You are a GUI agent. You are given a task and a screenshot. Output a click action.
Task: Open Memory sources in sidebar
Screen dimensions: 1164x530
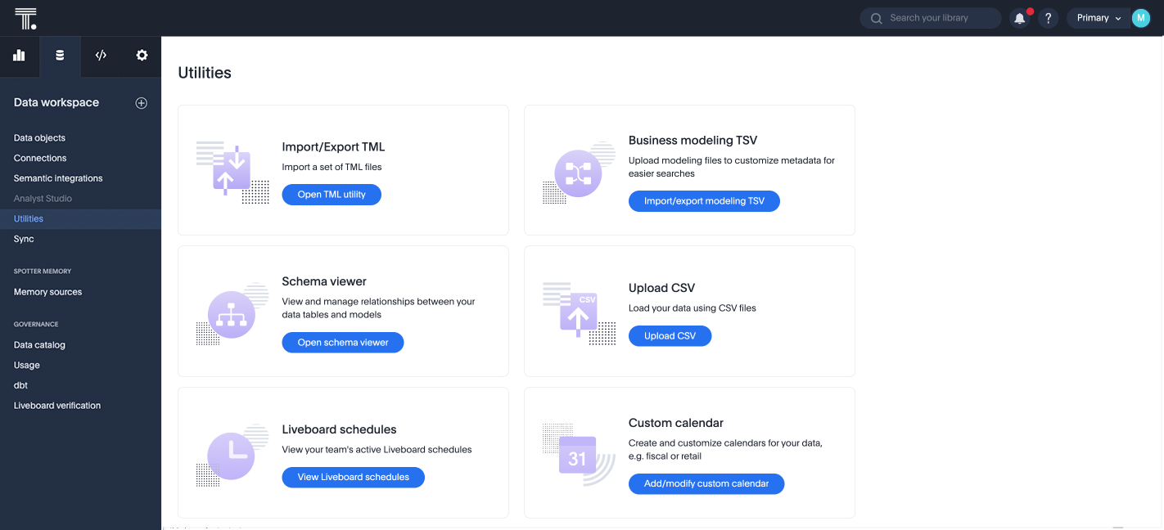coord(47,292)
